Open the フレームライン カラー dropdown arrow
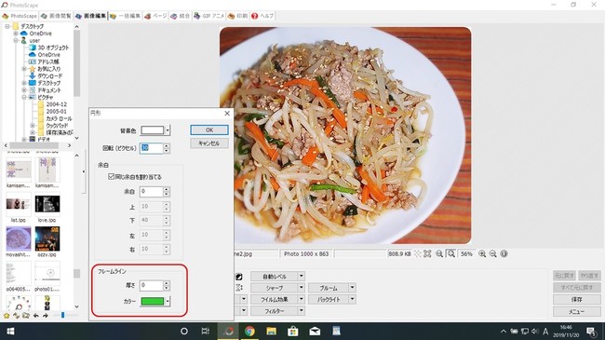605x340 pixels. [x=168, y=301]
